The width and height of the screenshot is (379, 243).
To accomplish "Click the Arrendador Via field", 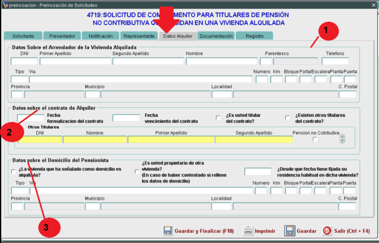I will (x=141, y=79).
